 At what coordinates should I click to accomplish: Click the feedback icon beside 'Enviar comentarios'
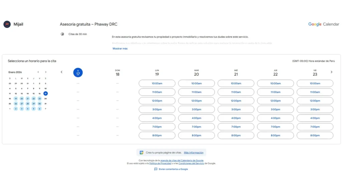pos(156,169)
